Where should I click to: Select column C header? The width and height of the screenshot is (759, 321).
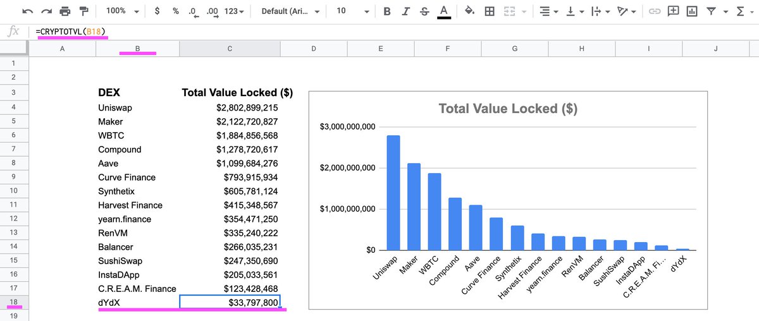pos(230,49)
